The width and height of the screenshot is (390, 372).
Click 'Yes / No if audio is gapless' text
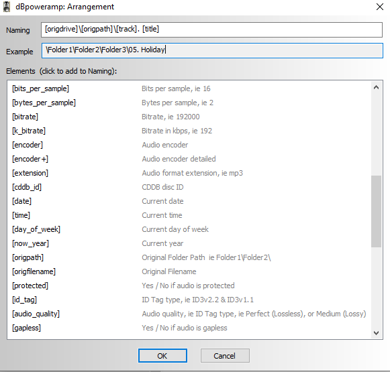click(185, 328)
